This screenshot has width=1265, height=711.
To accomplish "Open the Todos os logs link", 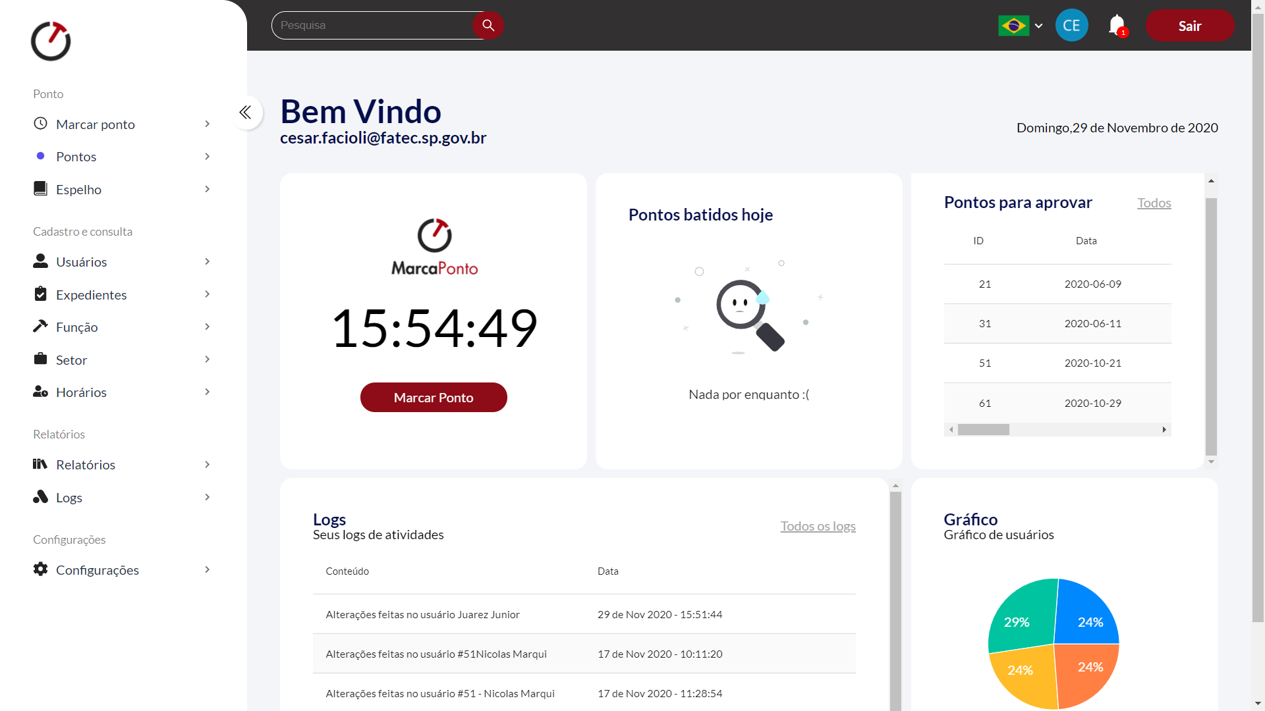I will click(818, 526).
